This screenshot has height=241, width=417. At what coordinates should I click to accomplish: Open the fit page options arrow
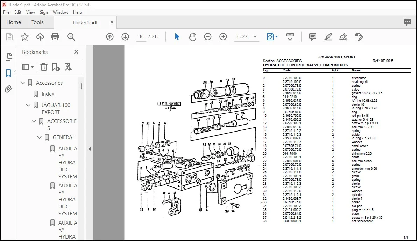[277, 37]
